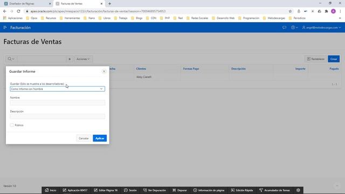
Task: Open the help question-mark menu
Action: point(294,27)
